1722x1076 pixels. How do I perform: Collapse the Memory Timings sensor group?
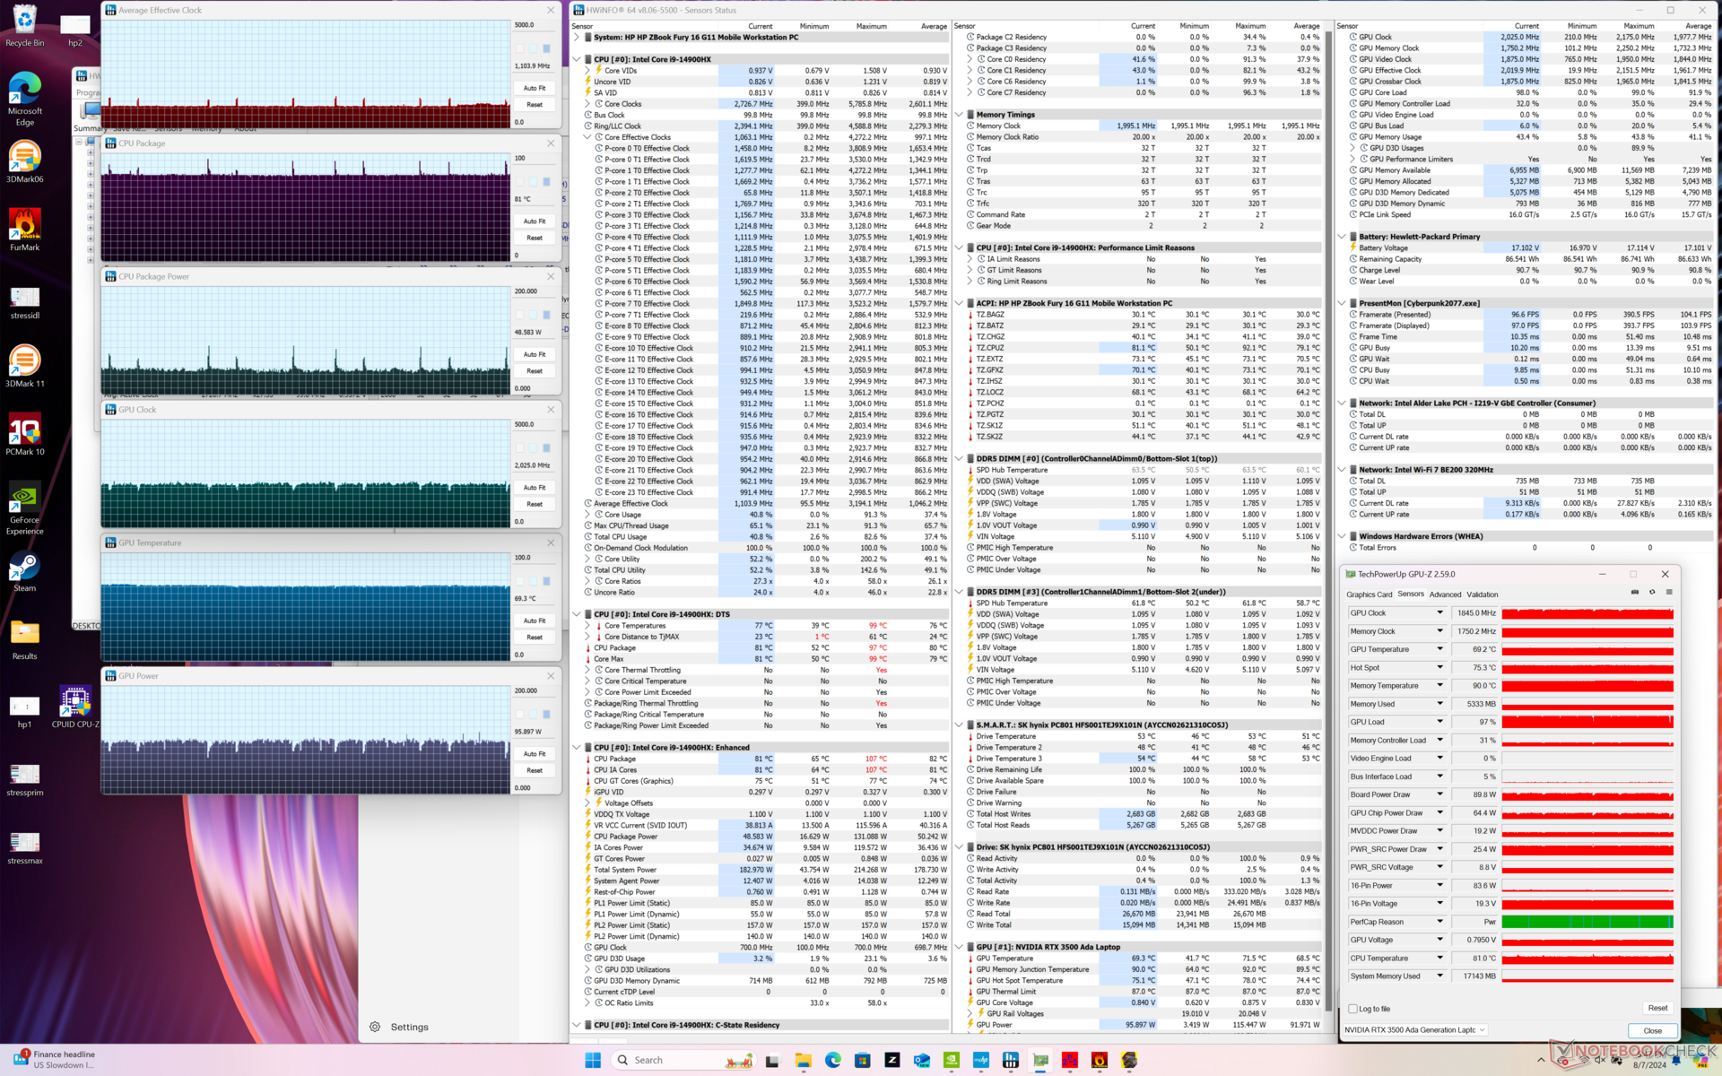tap(959, 115)
